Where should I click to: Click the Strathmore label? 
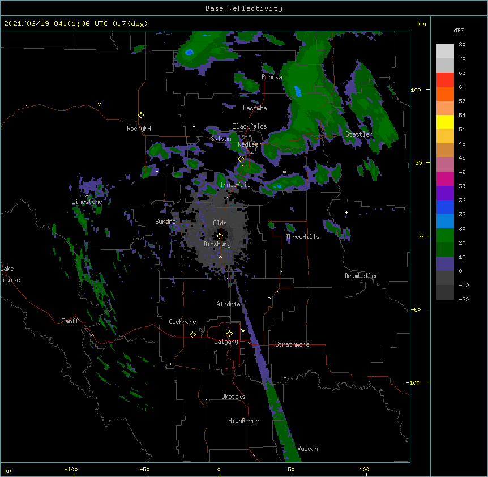pos(292,344)
